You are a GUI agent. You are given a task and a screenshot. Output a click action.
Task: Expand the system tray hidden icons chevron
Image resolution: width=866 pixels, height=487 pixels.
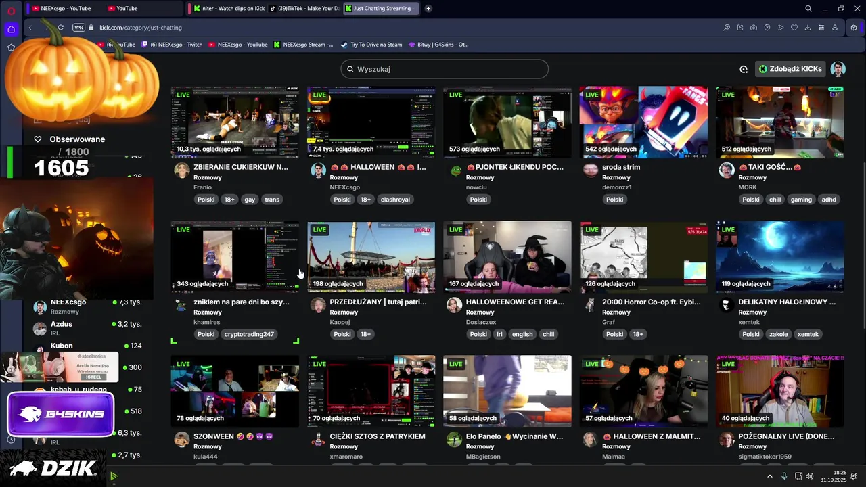tap(770, 476)
